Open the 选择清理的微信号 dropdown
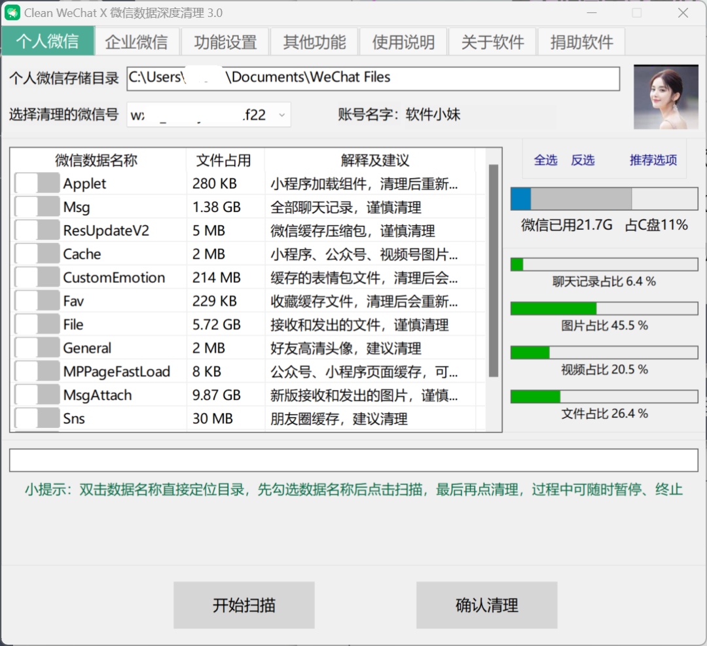 (209, 115)
